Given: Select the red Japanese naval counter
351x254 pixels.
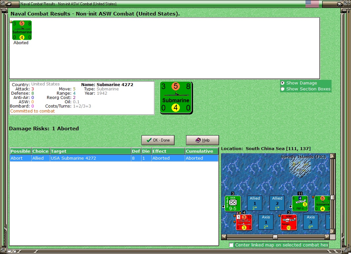Looking at the screenshot, I should point(244,222).
